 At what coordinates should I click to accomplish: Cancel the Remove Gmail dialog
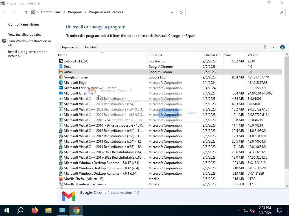pyautogui.click(x=191, y=113)
